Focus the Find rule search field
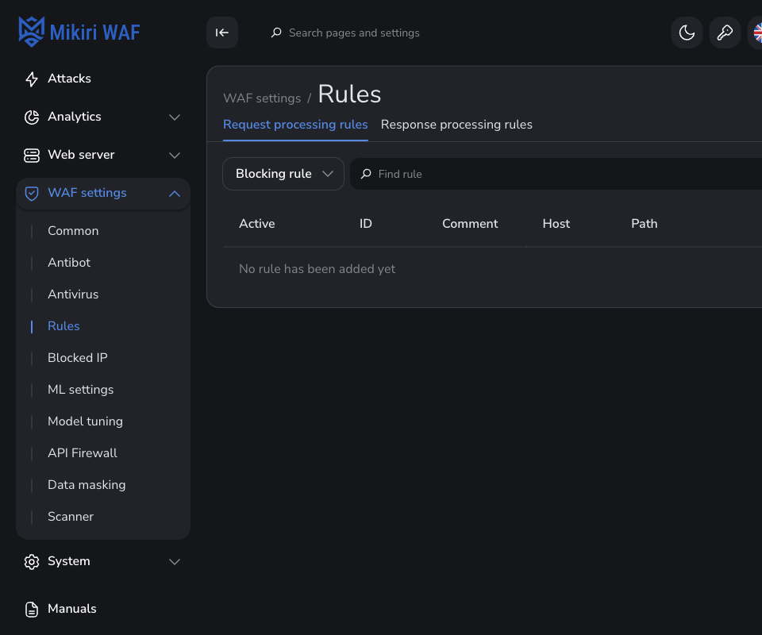Image resolution: width=762 pixels, height=635 pixels. click(556, 174)
